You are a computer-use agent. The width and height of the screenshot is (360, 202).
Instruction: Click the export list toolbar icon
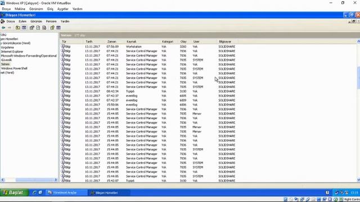point(44,27)
